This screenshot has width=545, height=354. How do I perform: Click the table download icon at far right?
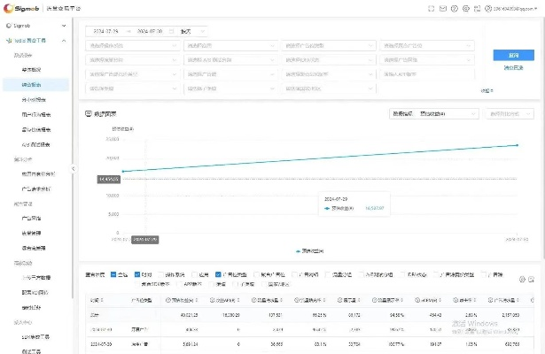pyautogui.click(x=532, y=279)
